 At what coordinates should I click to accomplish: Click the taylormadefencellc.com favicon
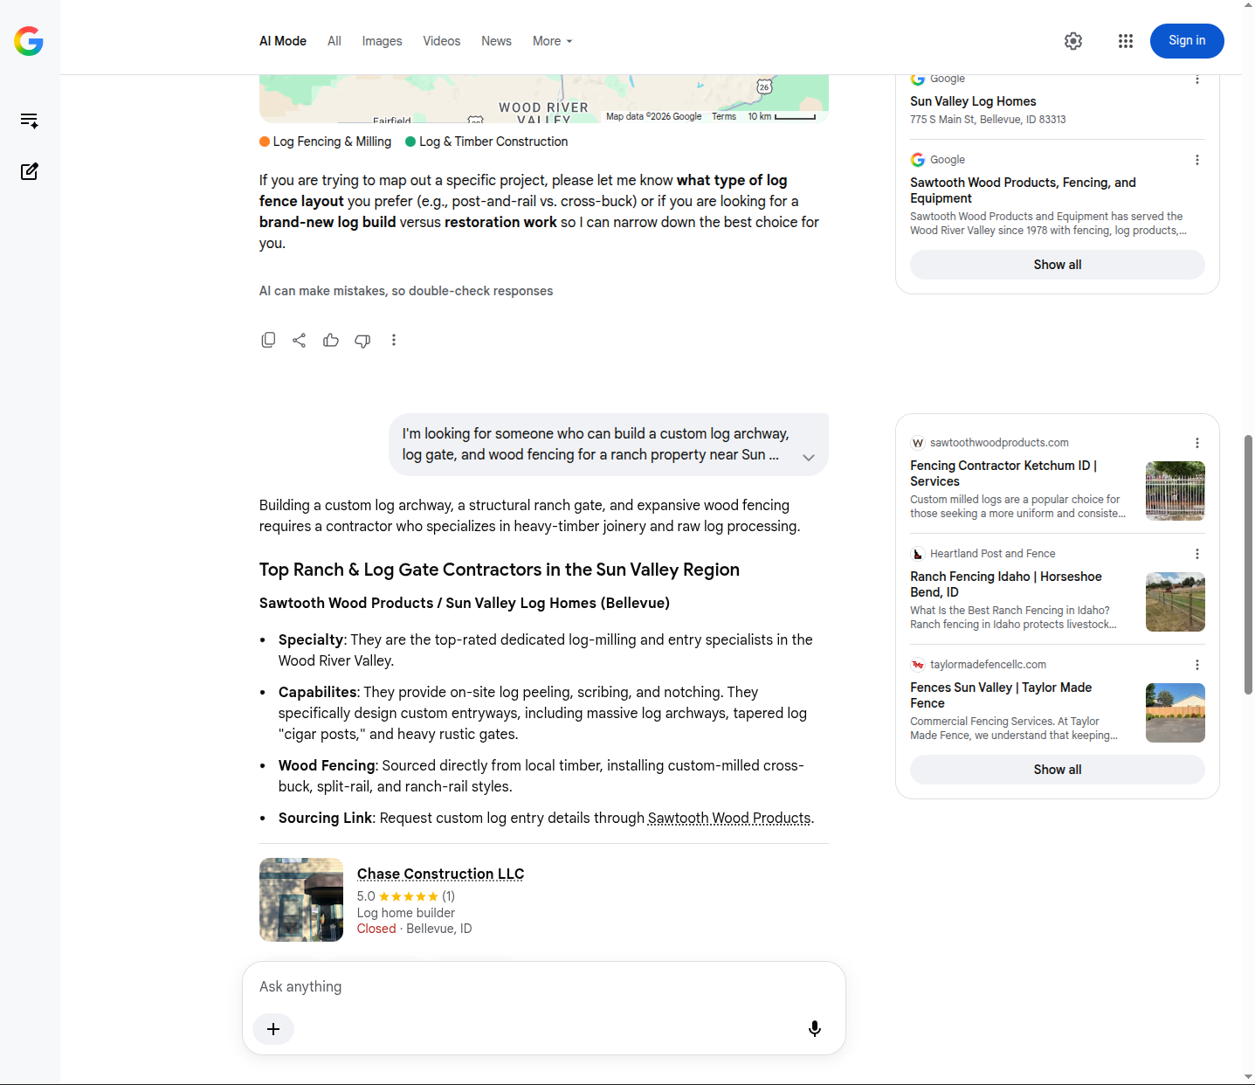918,665
